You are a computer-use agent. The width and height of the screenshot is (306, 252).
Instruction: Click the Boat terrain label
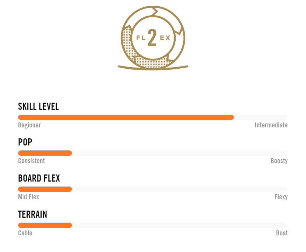282,233
